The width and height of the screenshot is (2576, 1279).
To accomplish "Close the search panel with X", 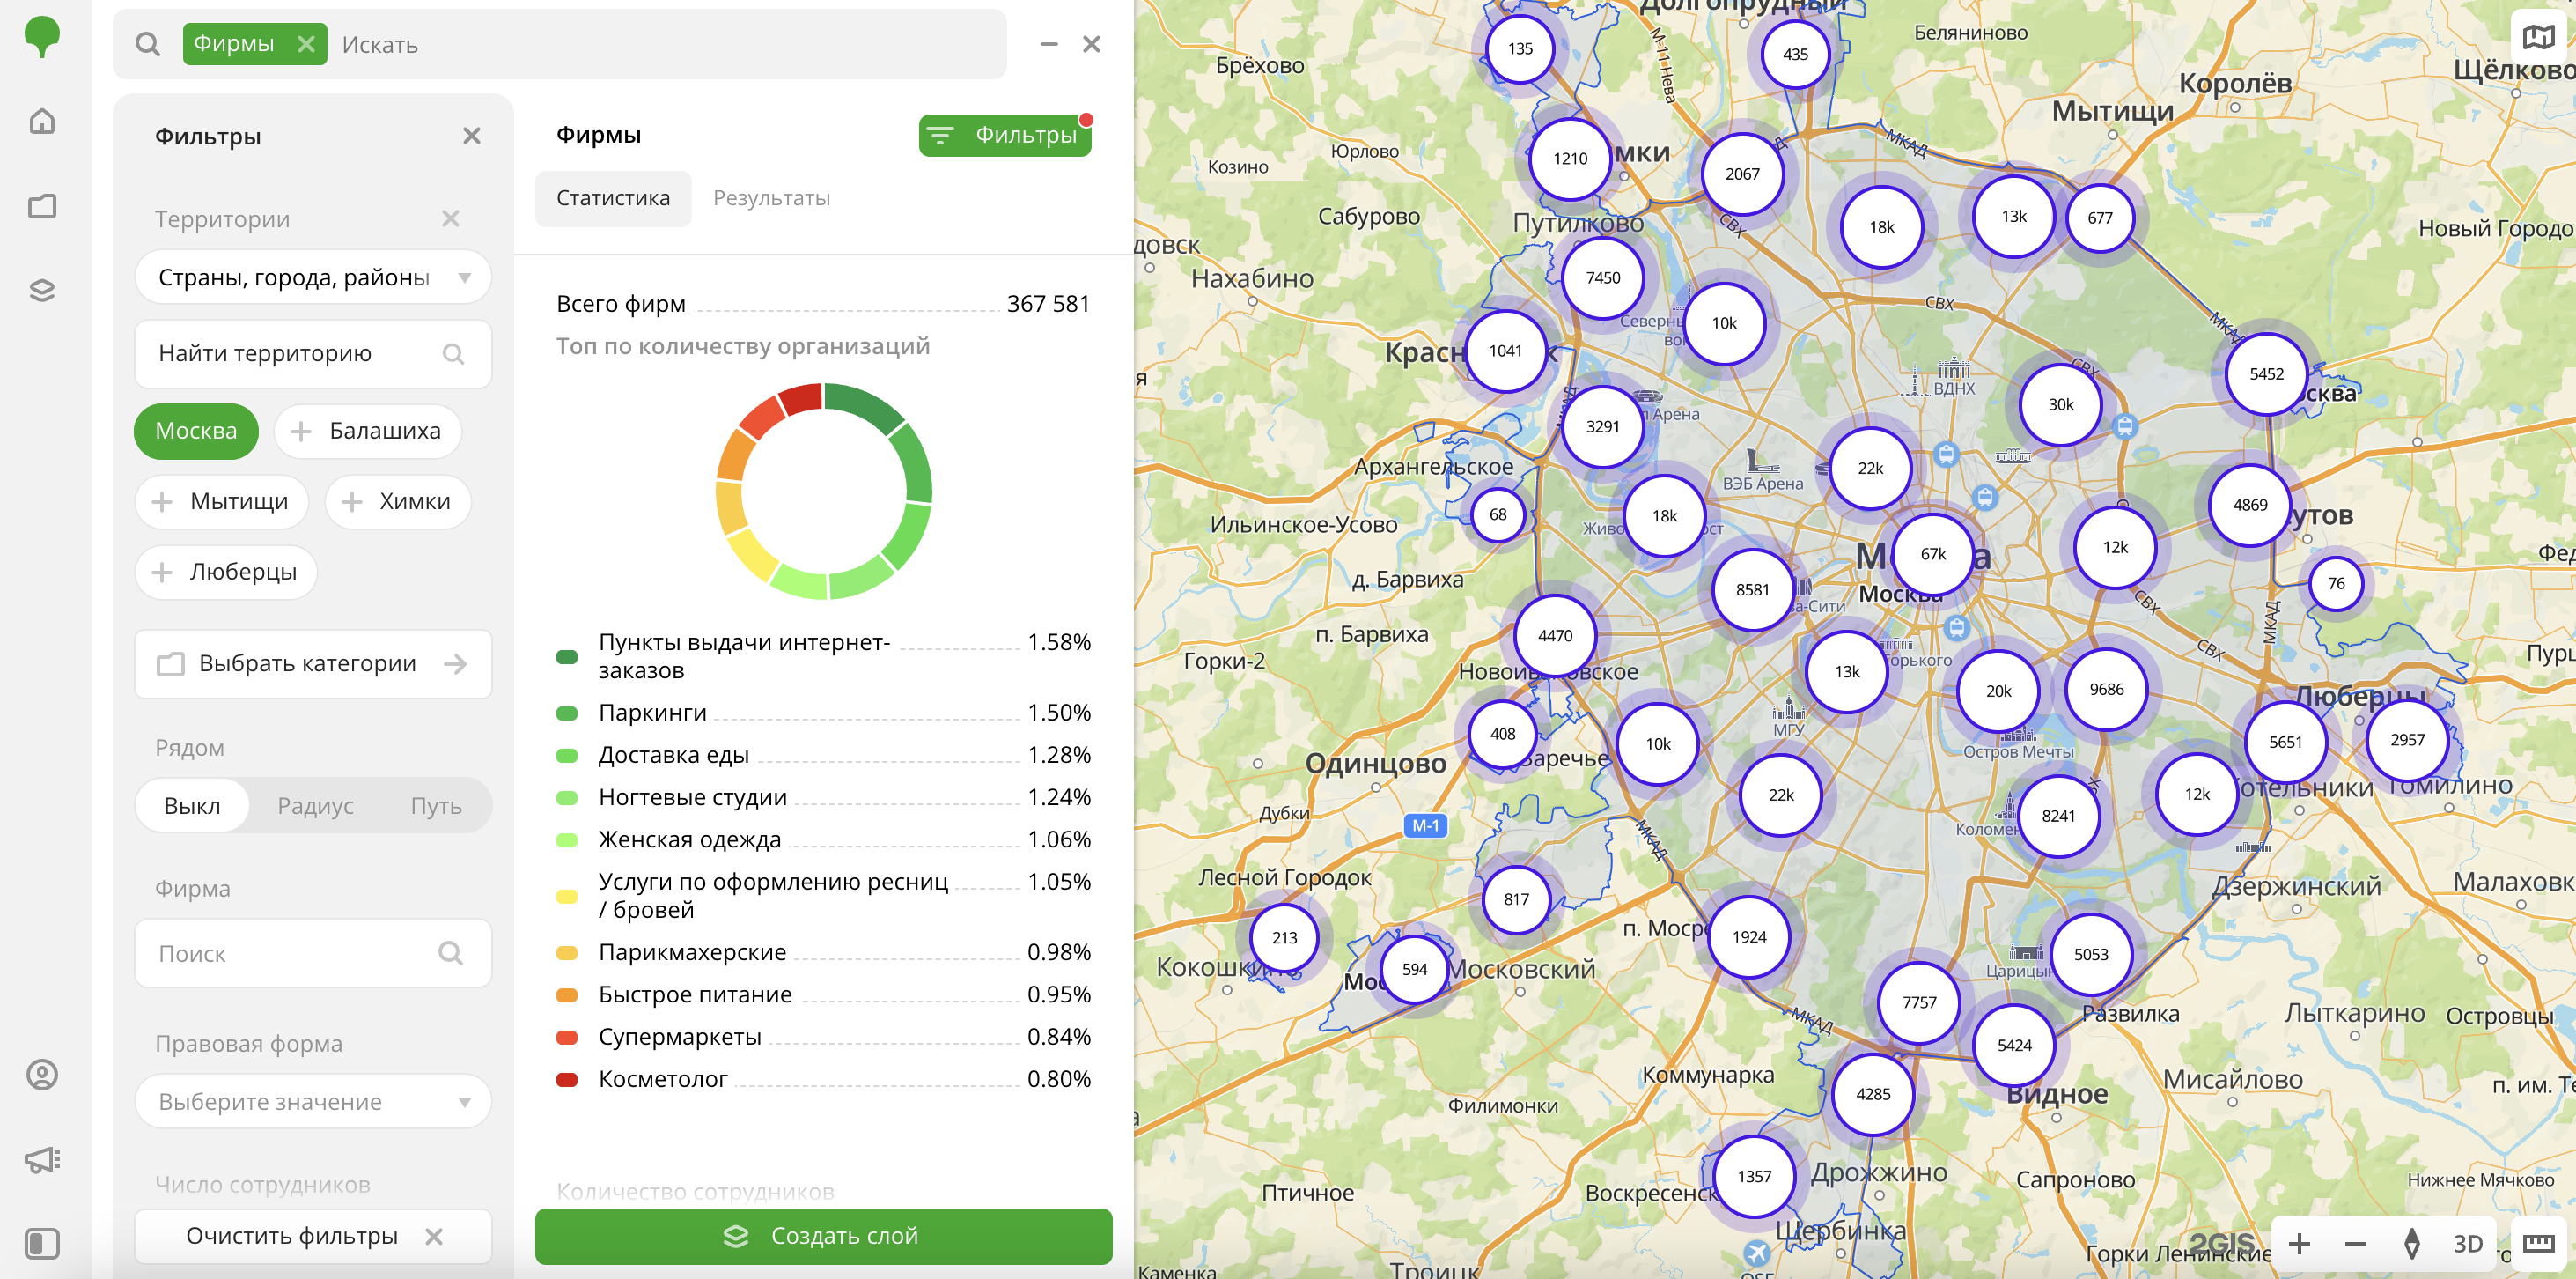I will pos(1092,44).
